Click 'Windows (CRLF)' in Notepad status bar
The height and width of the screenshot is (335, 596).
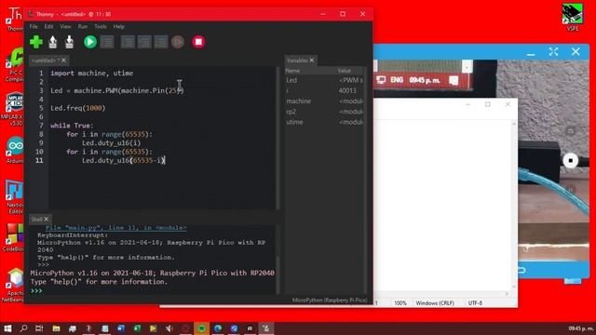click(435, 303)
